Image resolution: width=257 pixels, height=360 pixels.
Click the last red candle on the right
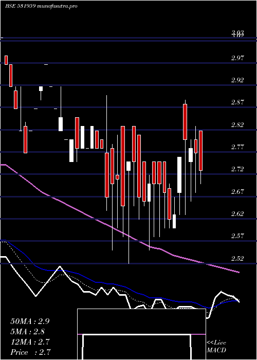click(201, 151)
